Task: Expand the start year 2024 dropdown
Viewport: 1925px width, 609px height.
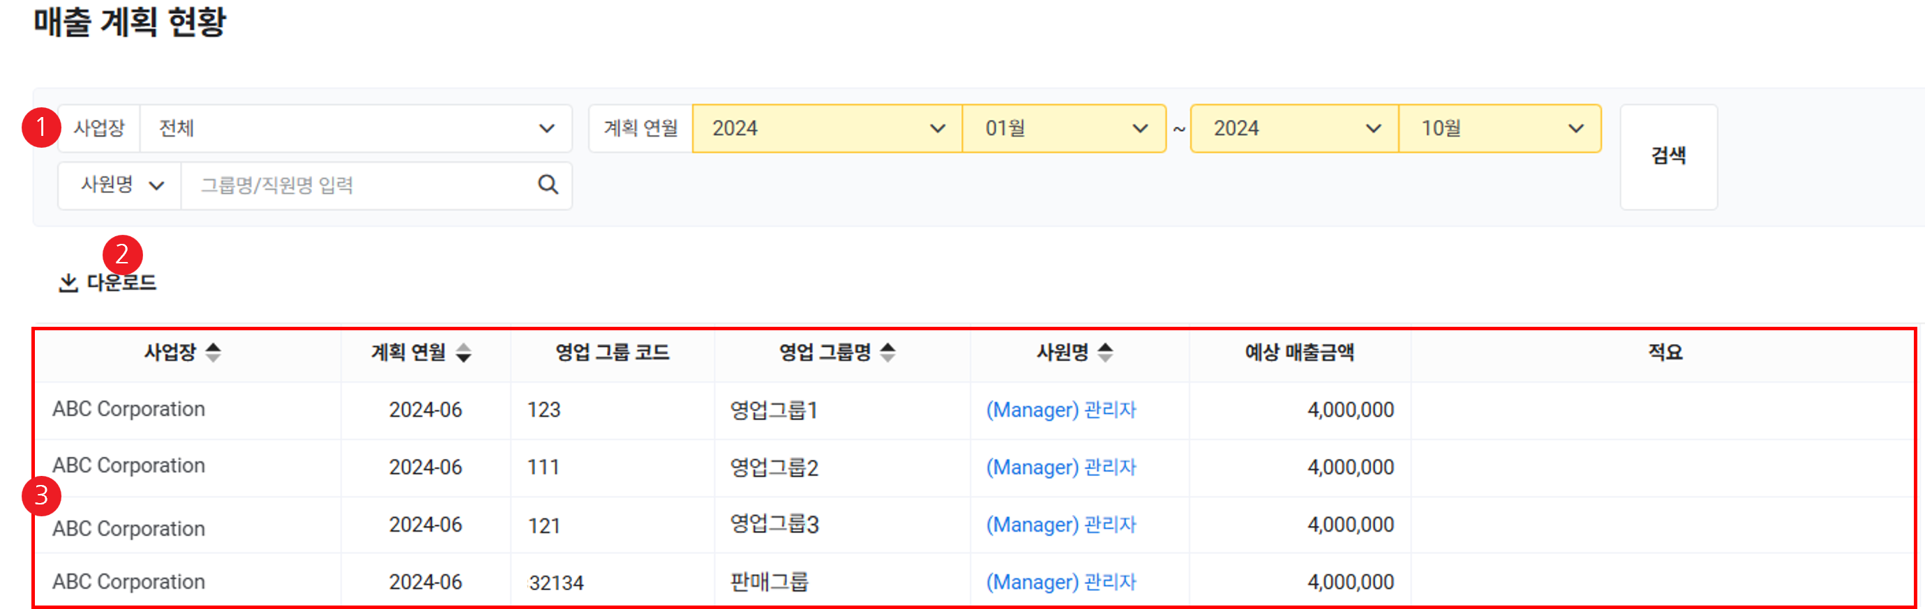Action: pos(827,128)
